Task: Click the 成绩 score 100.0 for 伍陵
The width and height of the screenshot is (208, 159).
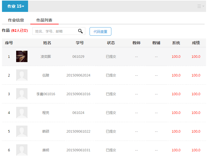Action: click(196, 75)
